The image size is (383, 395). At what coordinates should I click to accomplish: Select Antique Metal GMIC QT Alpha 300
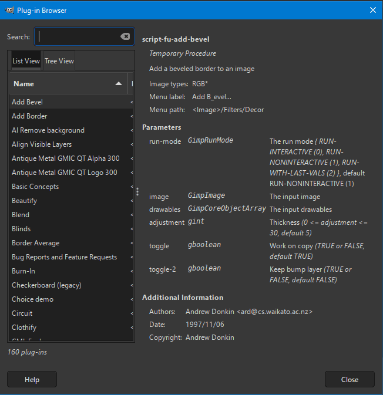pos(71,158)
